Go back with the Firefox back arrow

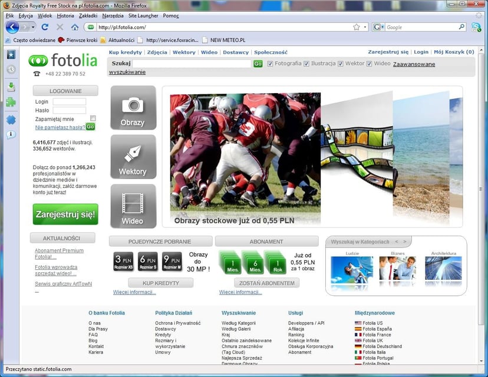click(x=12, y=27)
